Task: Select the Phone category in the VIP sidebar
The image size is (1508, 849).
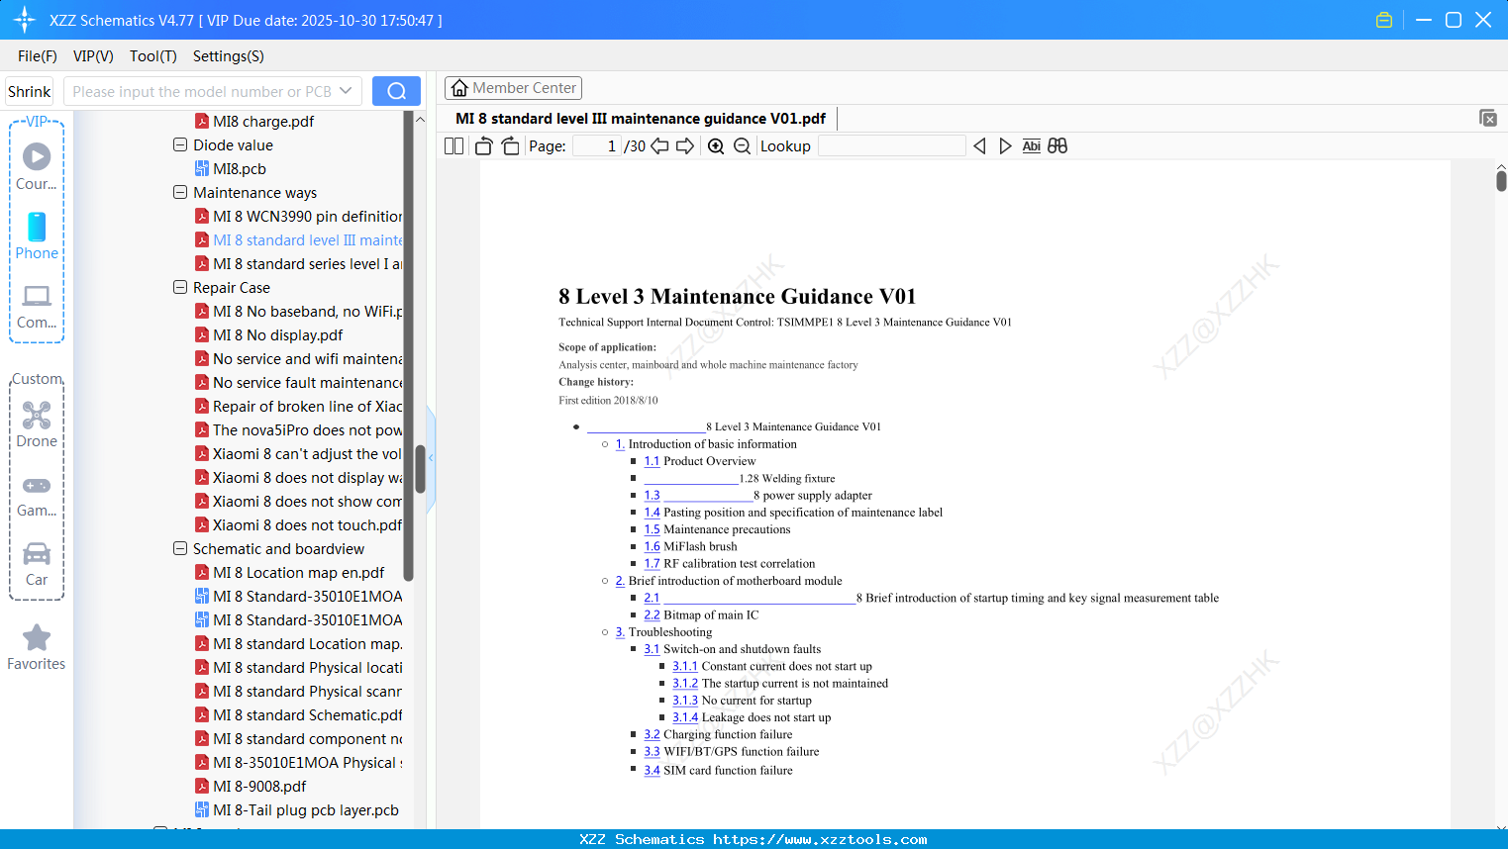Action: 36,238
